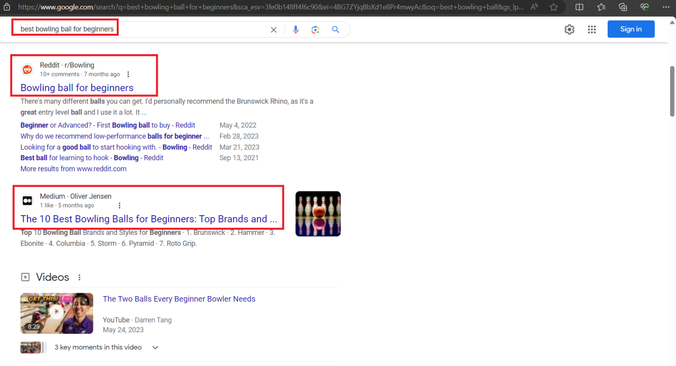View site information via the lock icon
The image size is (676, 366).
click(x=7, y=7)
